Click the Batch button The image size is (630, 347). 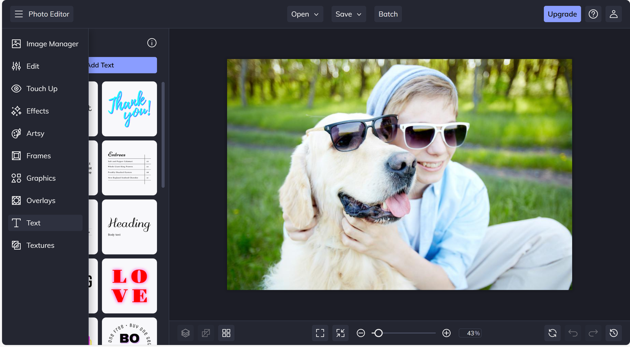click(388, 14)
